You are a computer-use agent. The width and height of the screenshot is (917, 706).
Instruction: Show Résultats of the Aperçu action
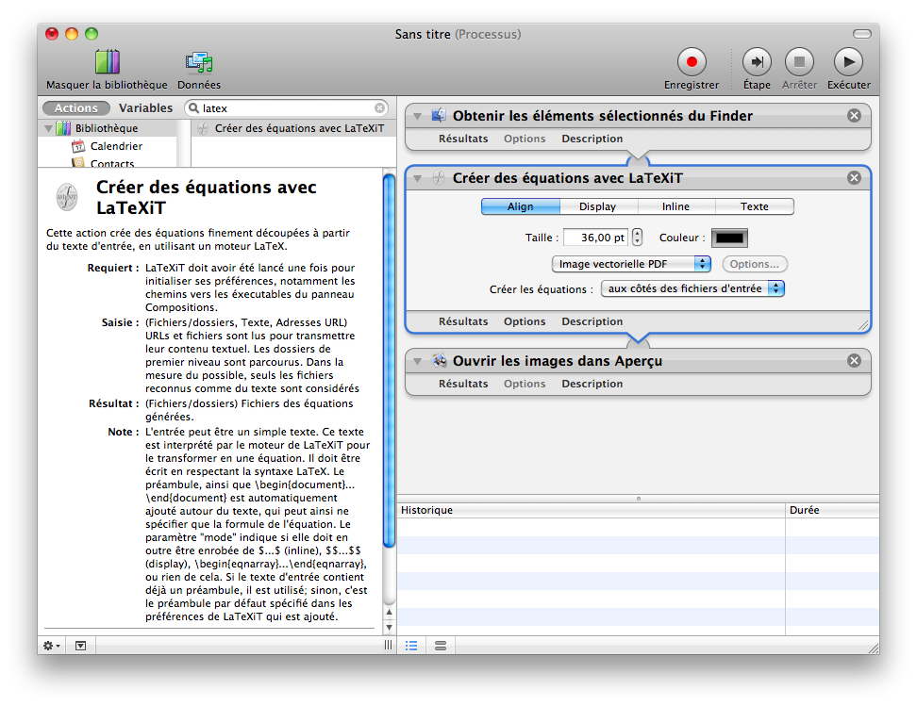[x=463, y=384]
